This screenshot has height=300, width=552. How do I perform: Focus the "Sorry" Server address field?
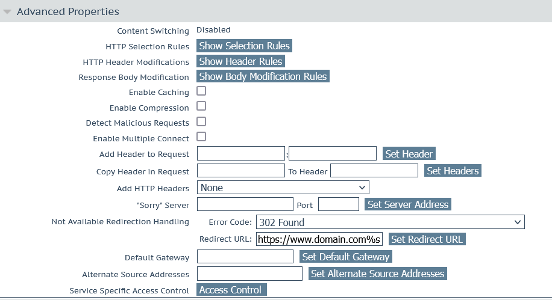pos(245,204)
